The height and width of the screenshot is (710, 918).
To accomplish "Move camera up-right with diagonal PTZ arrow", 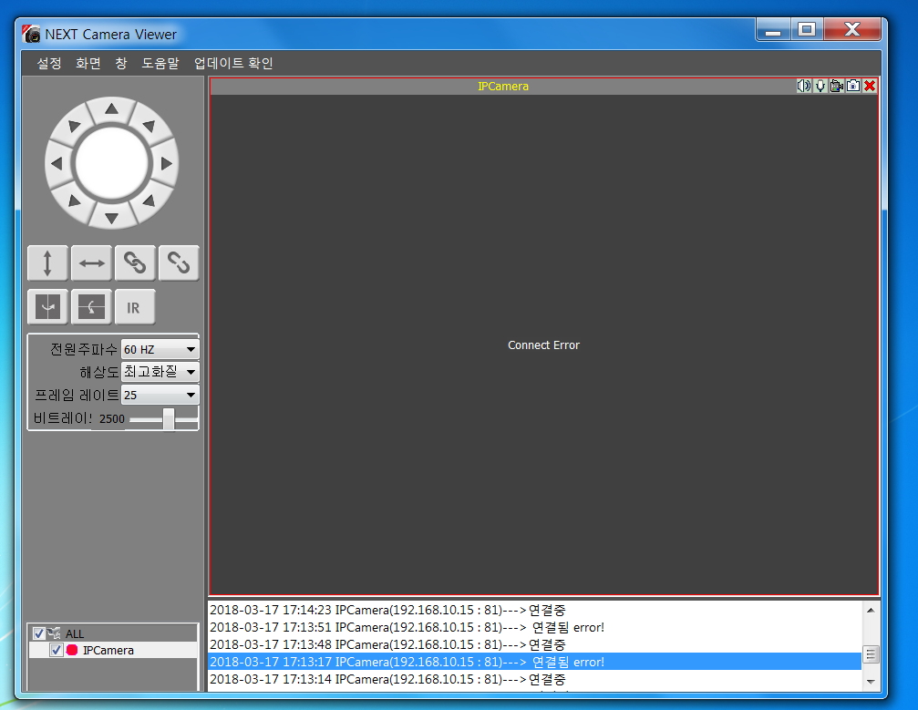I will [150, 125].
